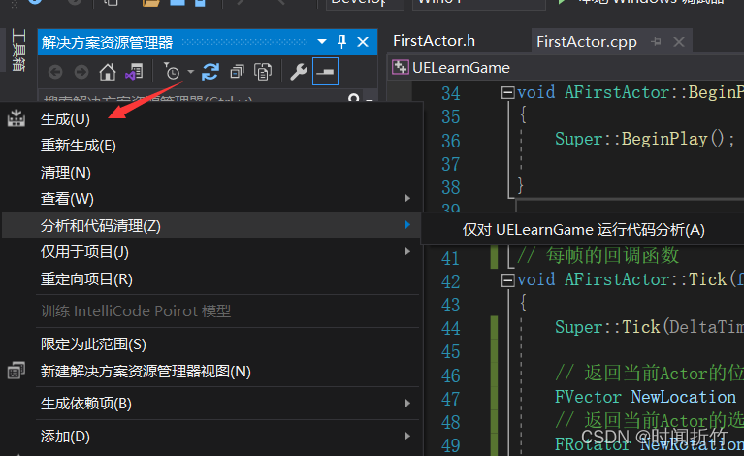Select the FirstActor.cpp tab

587,42
